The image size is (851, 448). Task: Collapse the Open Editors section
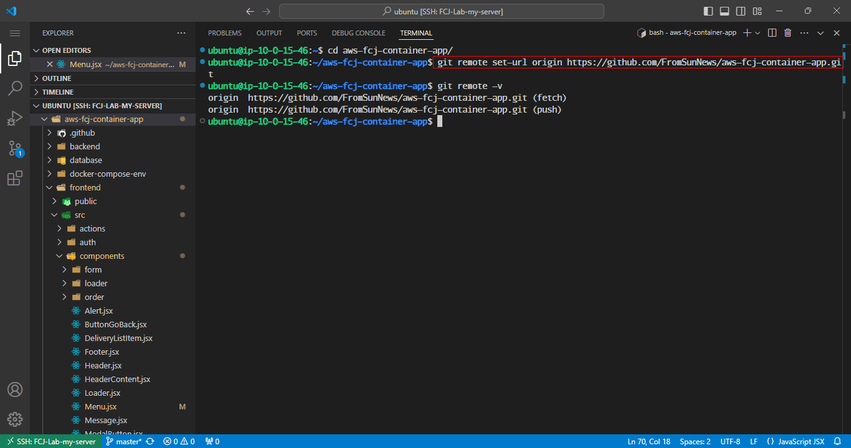113,50
